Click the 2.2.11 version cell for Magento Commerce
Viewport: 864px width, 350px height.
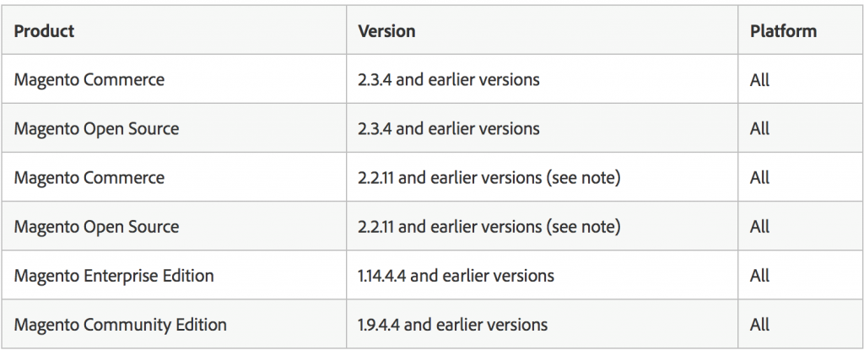542,177
